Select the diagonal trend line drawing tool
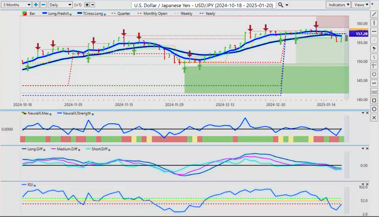Screen dimensions: 379x217 374,14
